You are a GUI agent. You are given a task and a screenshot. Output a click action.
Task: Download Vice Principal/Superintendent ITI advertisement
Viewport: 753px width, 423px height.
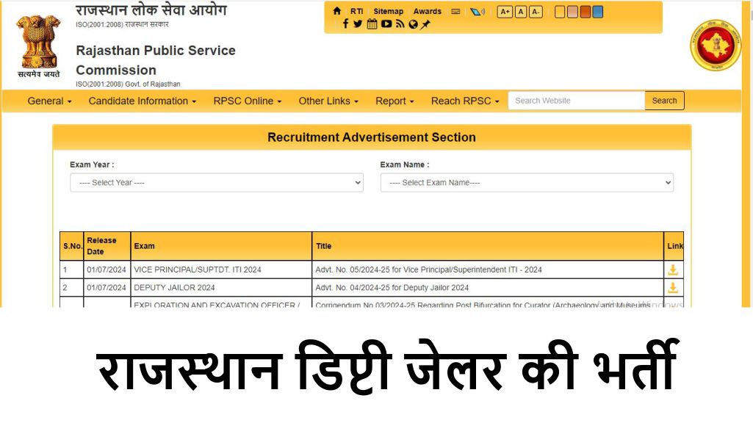[x=673, y=270]
